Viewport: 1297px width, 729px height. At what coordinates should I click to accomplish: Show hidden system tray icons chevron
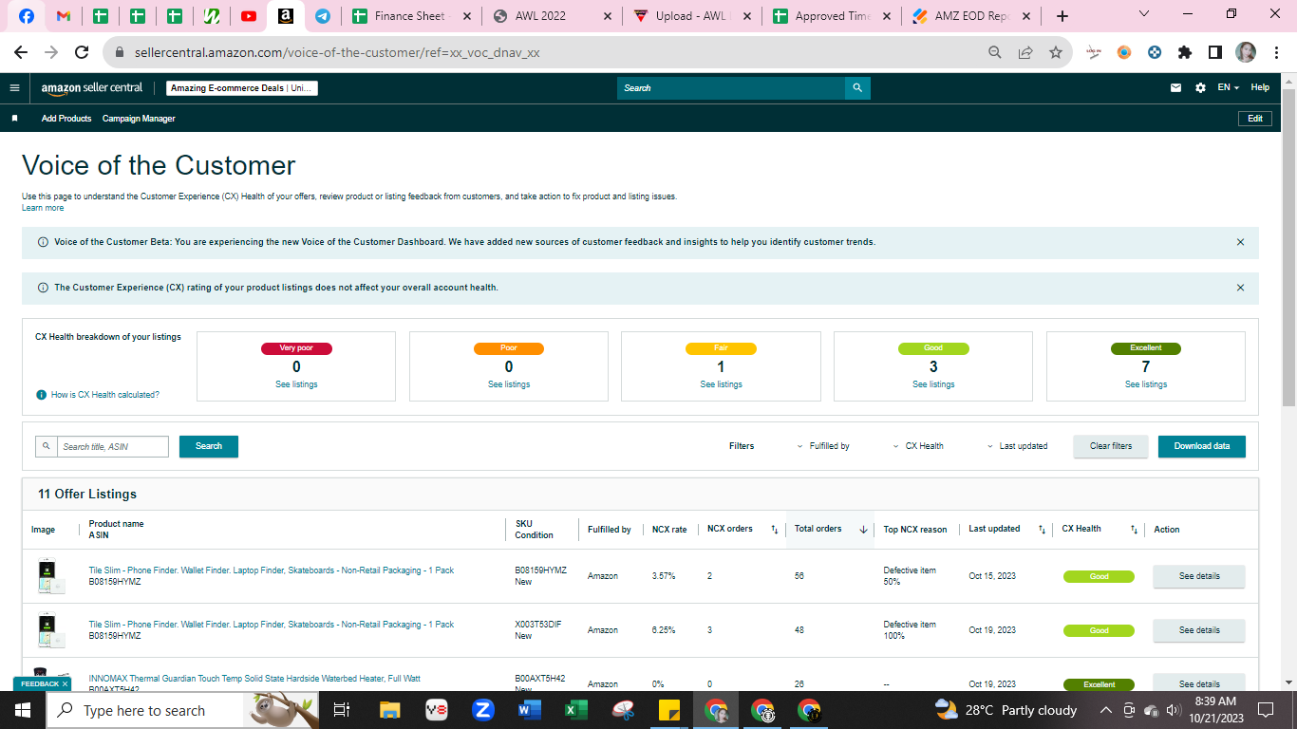pos(1105,710)
